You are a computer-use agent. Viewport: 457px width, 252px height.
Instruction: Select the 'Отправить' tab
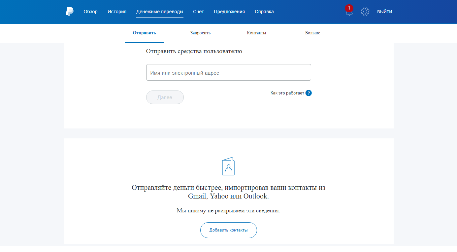click(144, 33)
